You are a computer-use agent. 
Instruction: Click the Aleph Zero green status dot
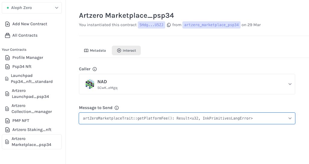(8, 8)
